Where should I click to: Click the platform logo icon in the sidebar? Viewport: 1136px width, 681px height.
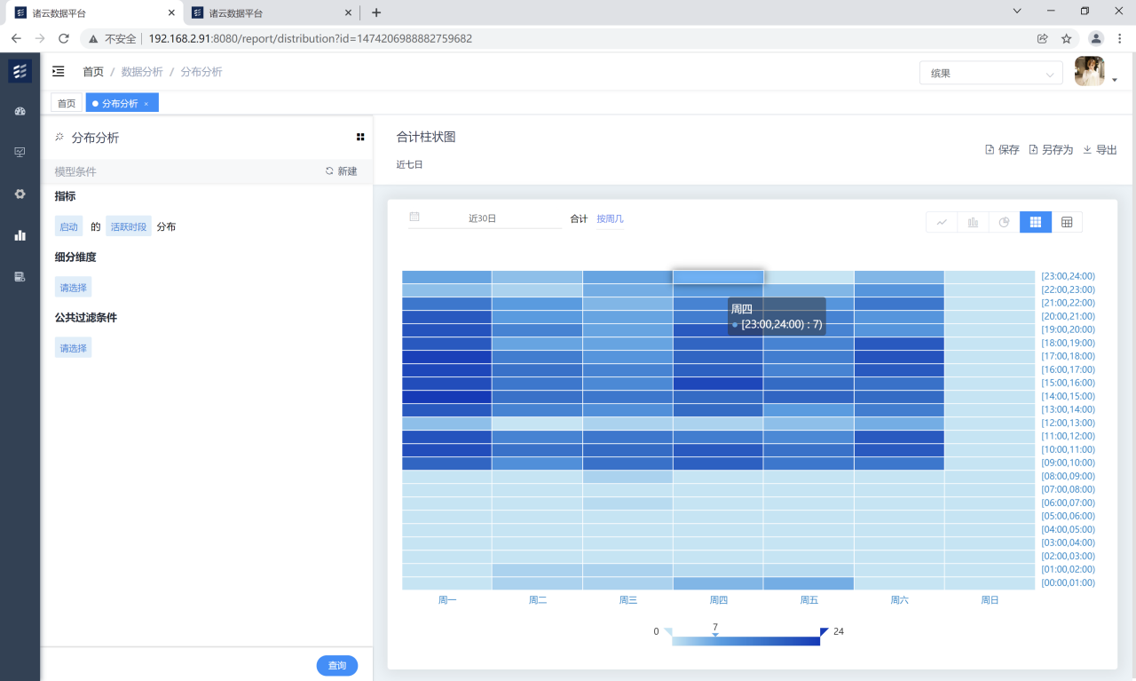pos(20,71)
